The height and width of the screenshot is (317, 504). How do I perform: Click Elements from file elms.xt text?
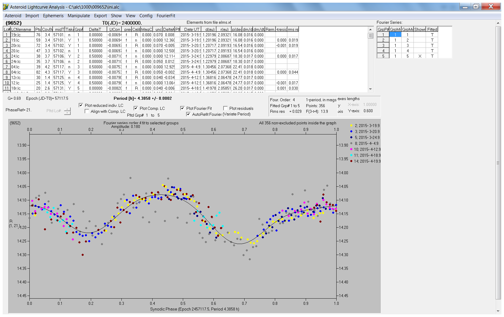pos(209,23)
